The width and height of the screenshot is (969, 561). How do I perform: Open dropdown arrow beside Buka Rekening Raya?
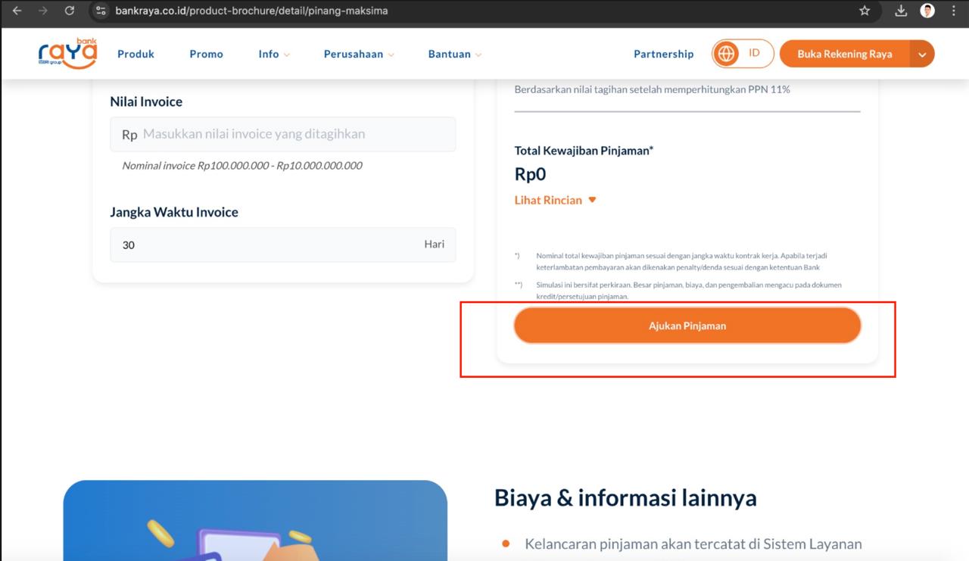pos(921,54)
